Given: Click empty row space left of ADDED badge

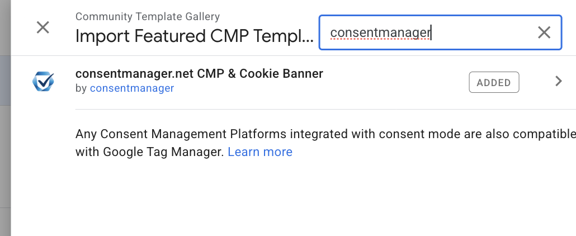Looking at the screenshot, I should pos(395,82).
